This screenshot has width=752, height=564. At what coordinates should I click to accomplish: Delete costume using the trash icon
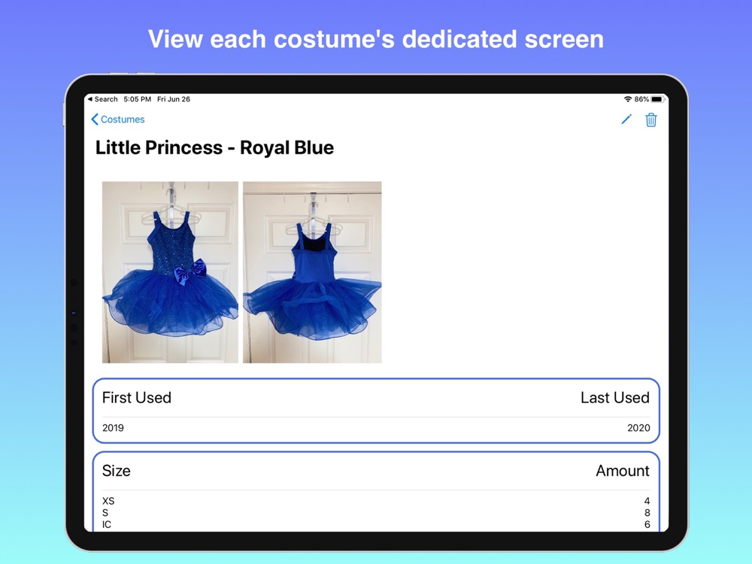click(651, 120)
